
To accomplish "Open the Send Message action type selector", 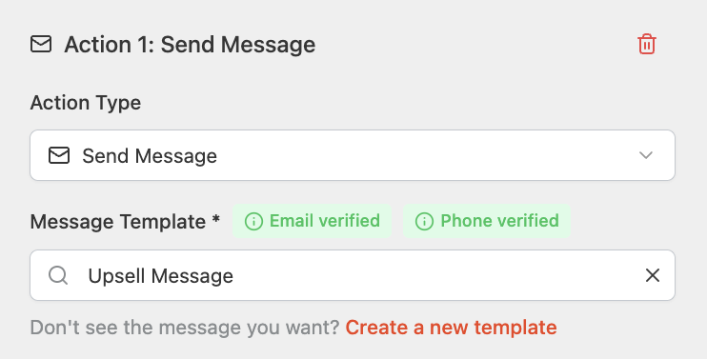I will [353, 155].
